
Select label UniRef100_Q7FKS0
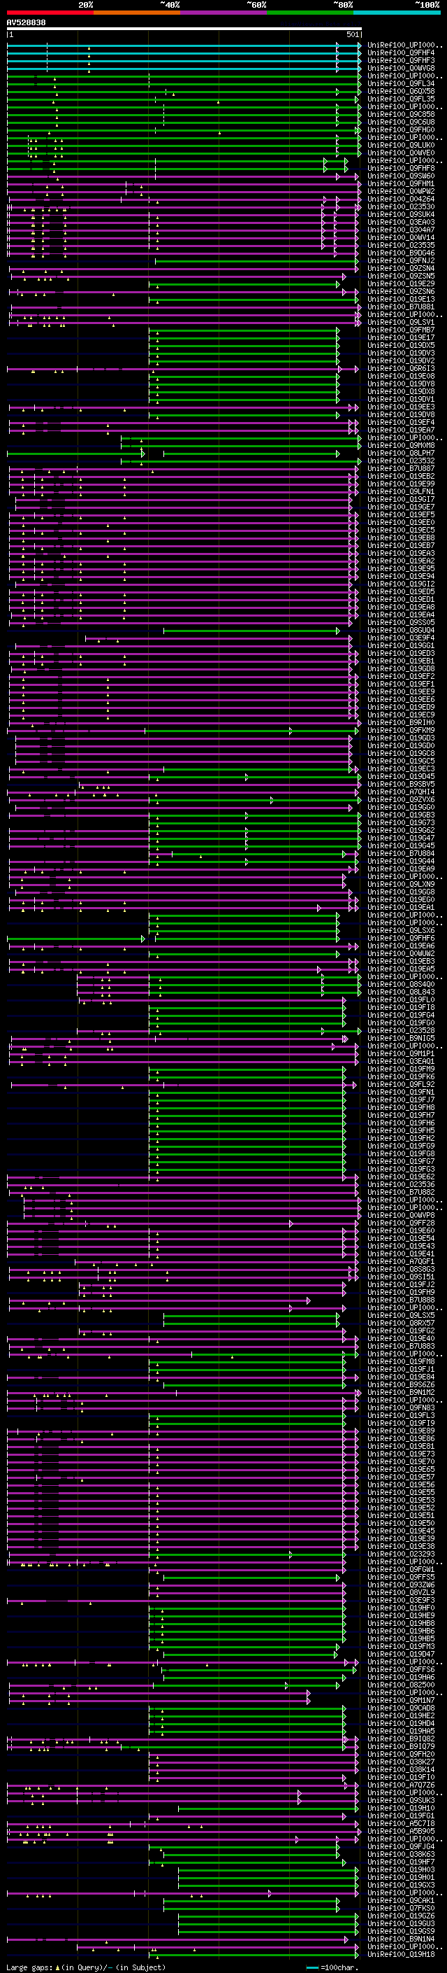coord(401,1909)
